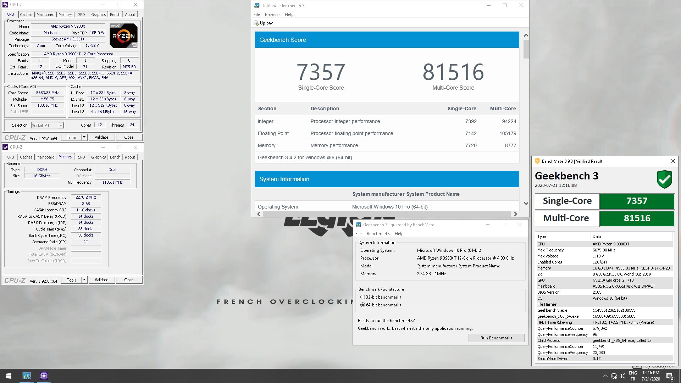681x383 pixels.
Task: Click Close button in top CPU-Z
Action: (129, 137)
